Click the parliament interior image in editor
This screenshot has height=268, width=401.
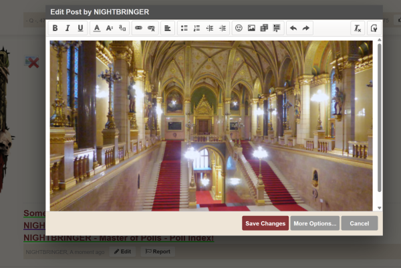(x=211, y=125)
